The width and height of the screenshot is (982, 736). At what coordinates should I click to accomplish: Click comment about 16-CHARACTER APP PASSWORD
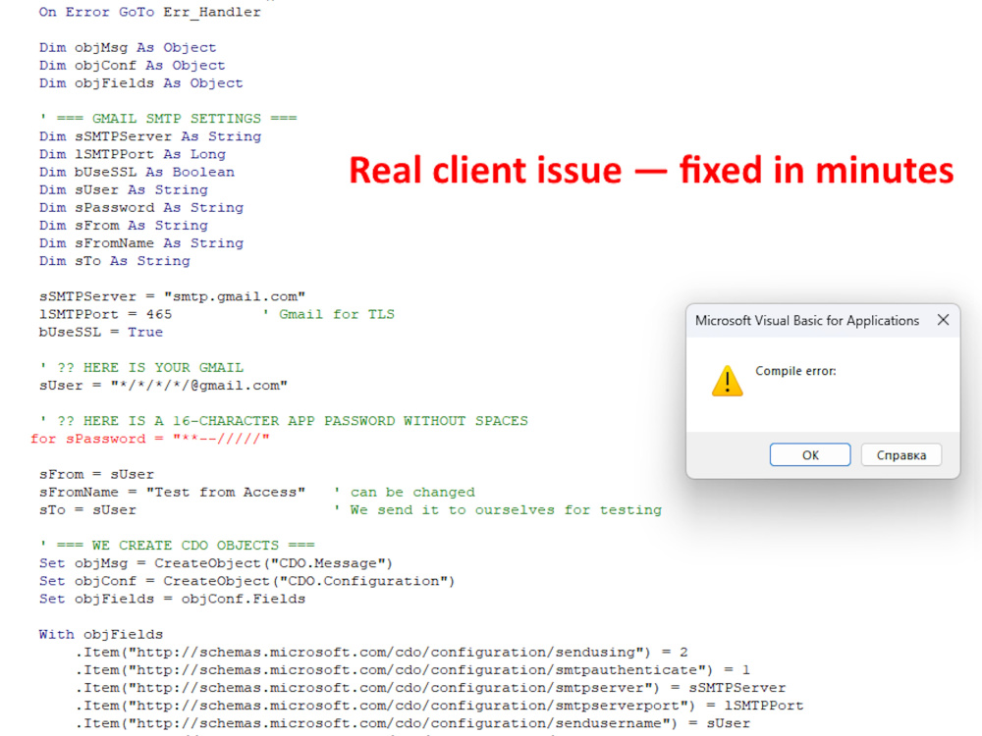tap(284, 421)
